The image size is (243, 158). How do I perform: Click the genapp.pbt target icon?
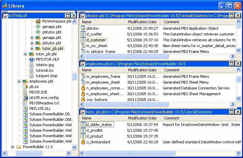coord(38,27)
